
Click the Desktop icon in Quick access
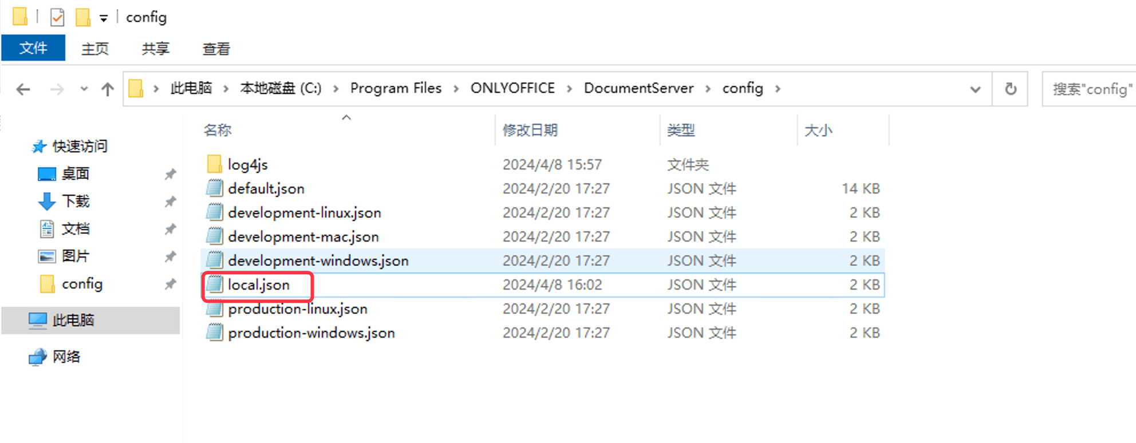pyautogui.click(x=47, y=173)
